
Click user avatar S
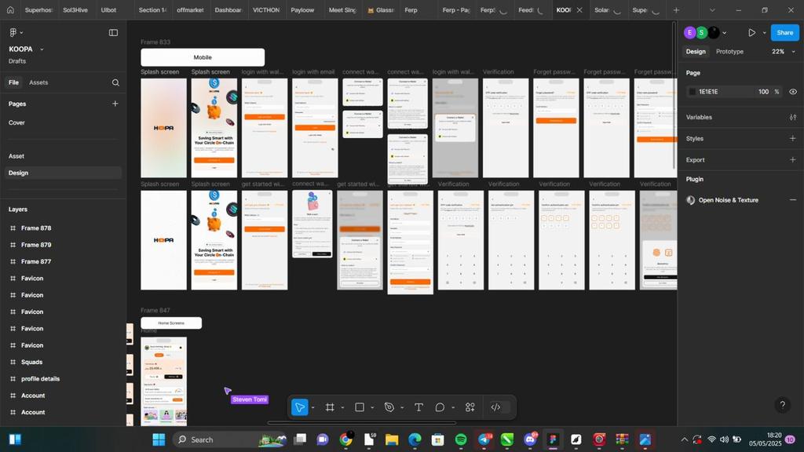pos(701,32)
